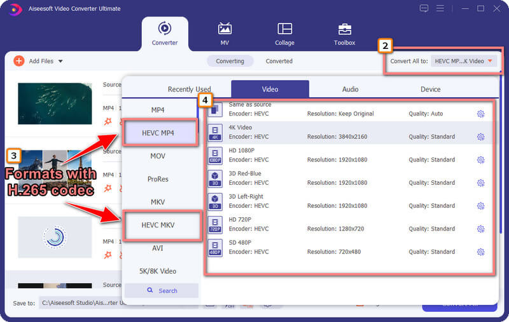Click the 3D Left-Right preset icon
Viewport: 509px width, 322px height.
click(215, 201)
